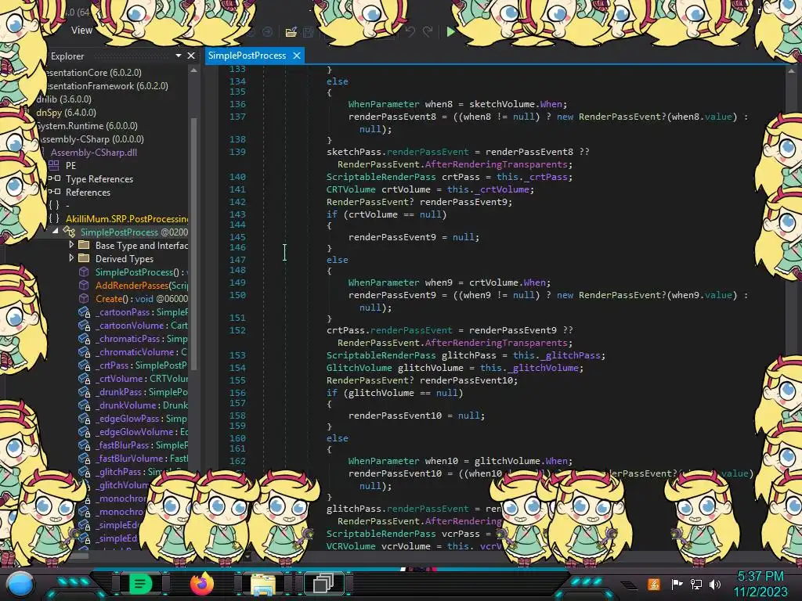Open File Explorer from the taskbar
Image resolution: width=802 pixels, height=601 pixels.
(263, 585)
